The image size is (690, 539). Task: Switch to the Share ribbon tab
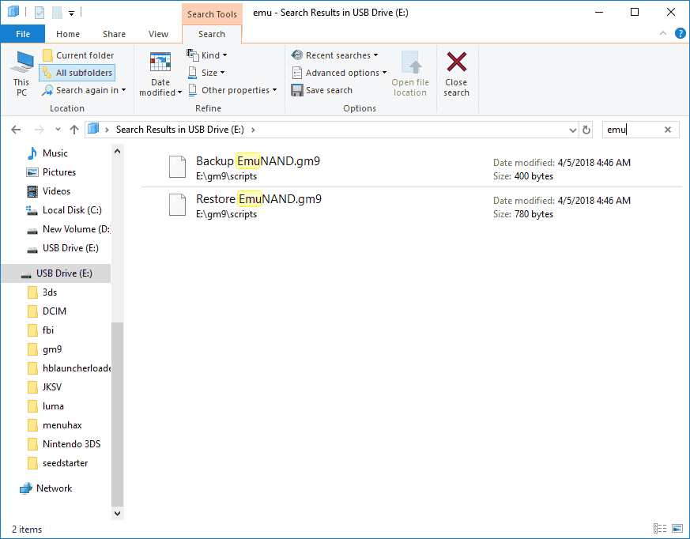[114, 34]
